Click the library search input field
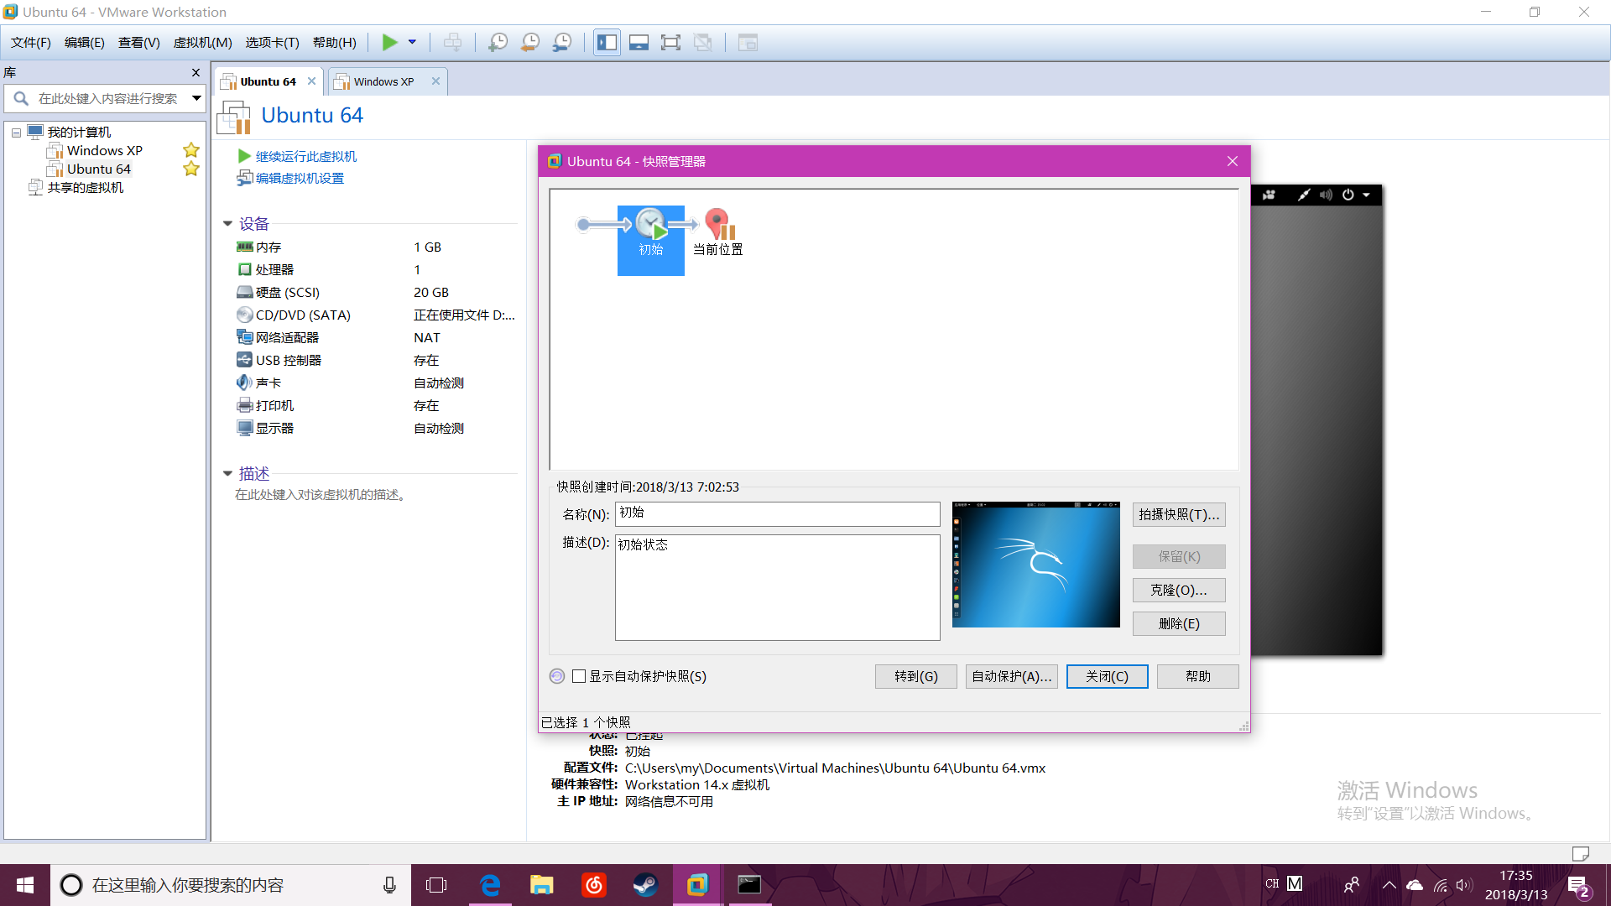This screenshot has width=1611, height=906. click(107, 98)
